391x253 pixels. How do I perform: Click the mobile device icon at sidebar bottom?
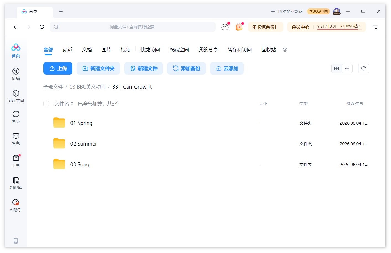(16, 241)
